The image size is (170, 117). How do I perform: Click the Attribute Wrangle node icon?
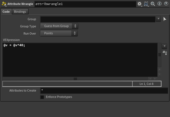coord(4,4)
